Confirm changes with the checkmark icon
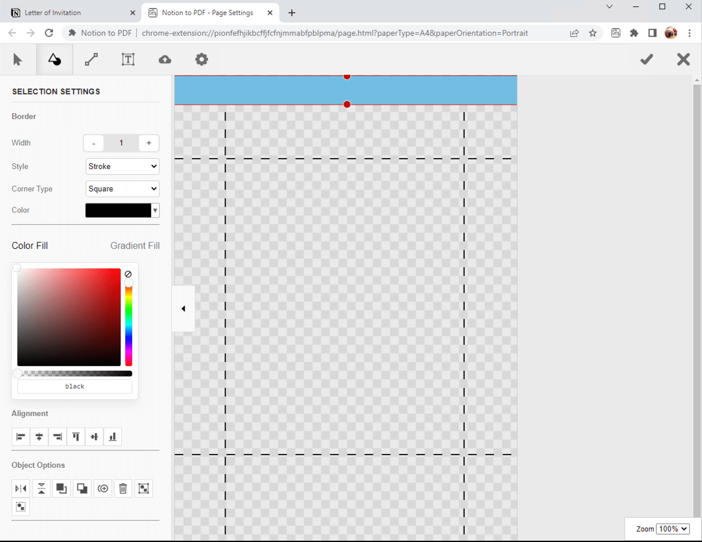The height and width of the screenshot is (542, 702). (646, 59)
